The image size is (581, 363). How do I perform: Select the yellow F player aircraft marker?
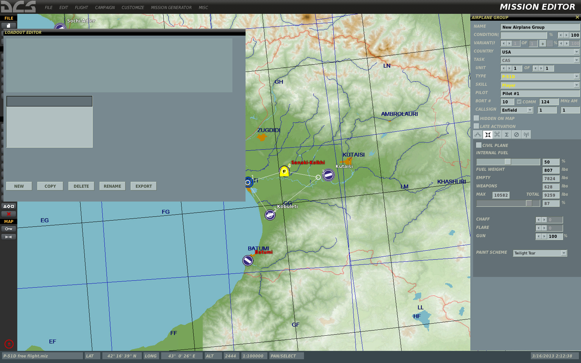(x=284, y=171)
